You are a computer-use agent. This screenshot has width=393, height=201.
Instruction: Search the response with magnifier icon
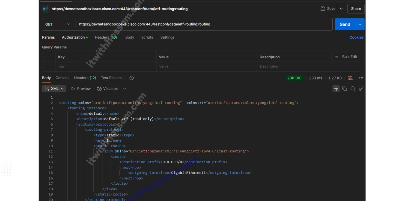[x=353, y=89]
